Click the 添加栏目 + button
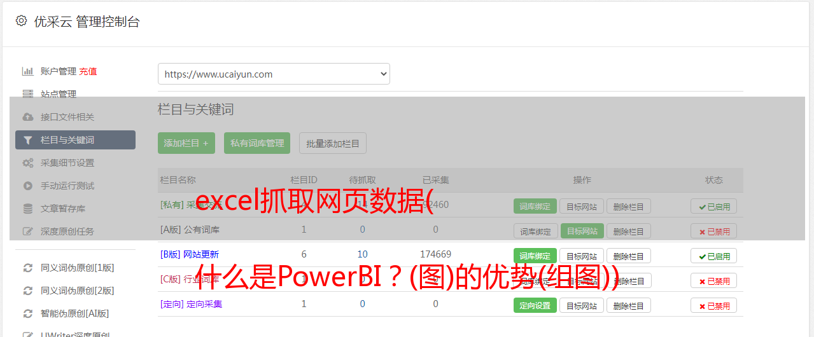 [x=186, y=143]
